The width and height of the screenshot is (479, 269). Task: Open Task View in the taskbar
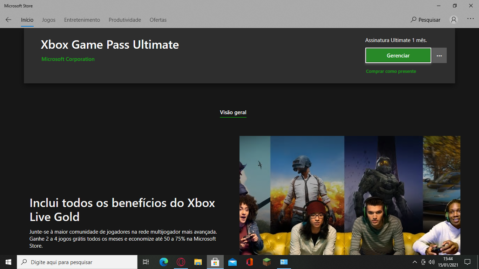click(x=146, y=262)
